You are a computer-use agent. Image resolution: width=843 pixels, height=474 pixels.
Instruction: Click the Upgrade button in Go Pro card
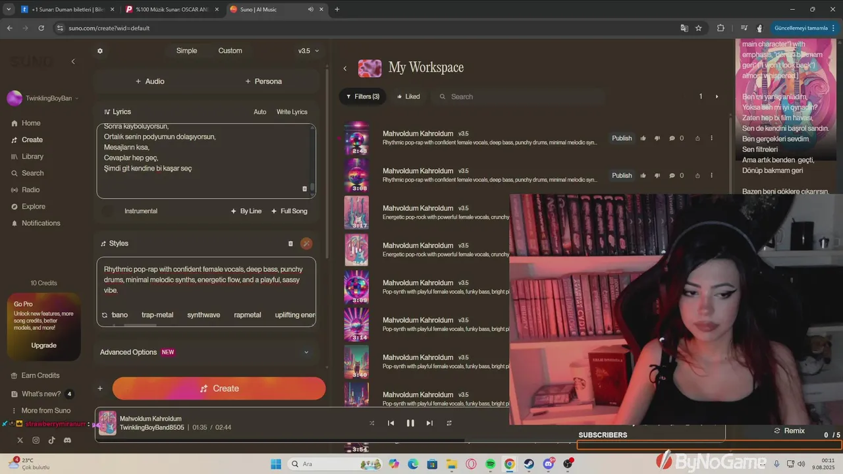click(x=44, y=346)
